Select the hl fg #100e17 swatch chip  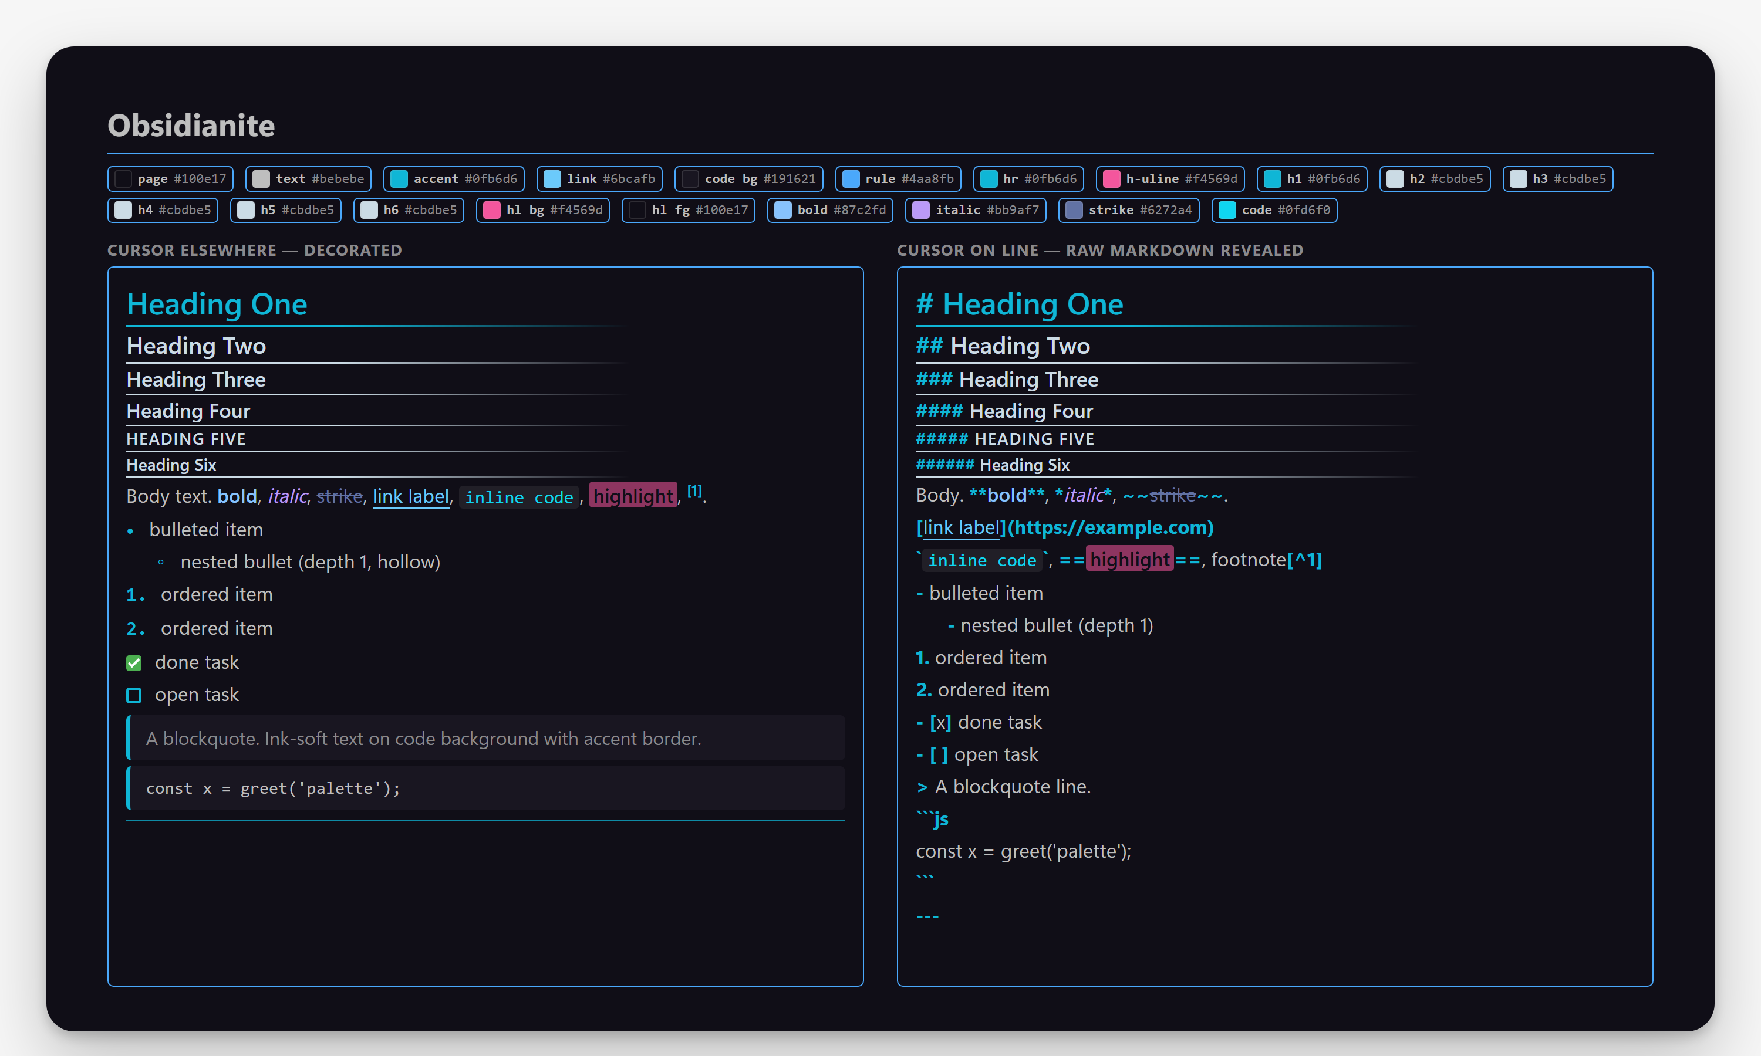click(689, 210)
